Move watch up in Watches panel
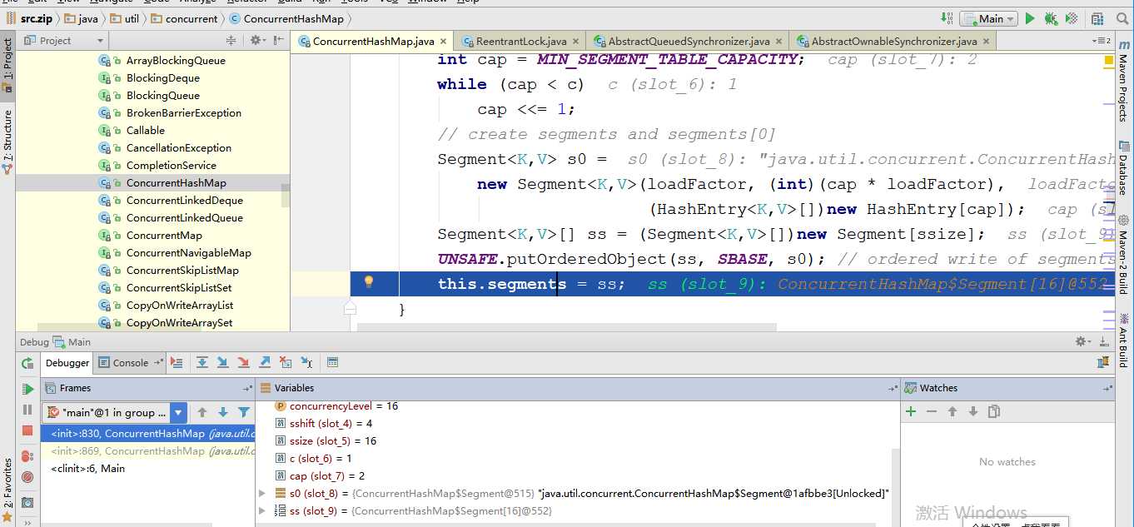The height and width of the screenshot is (527, 1134). (x=952, y=411)
